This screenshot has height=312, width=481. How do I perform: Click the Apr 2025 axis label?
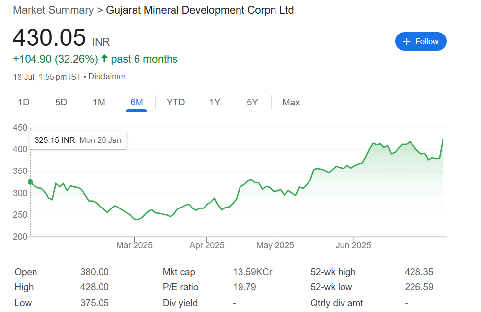click(x=207, y=245)
